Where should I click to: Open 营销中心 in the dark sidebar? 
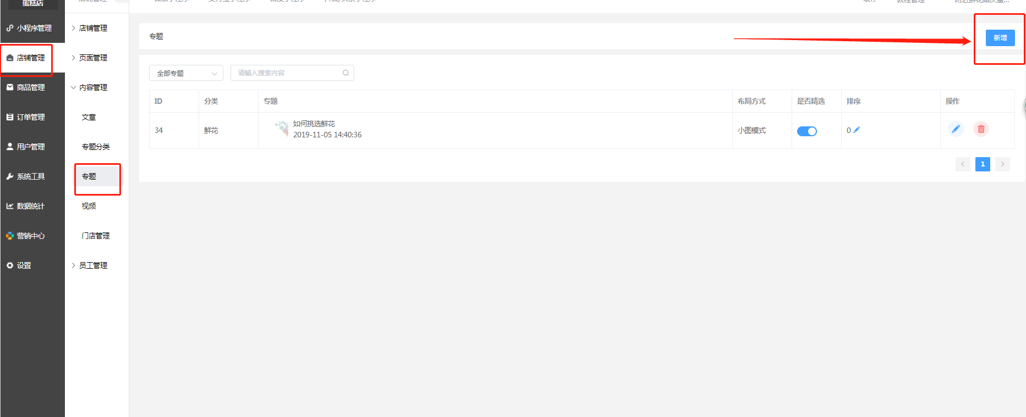coord(32,236)
